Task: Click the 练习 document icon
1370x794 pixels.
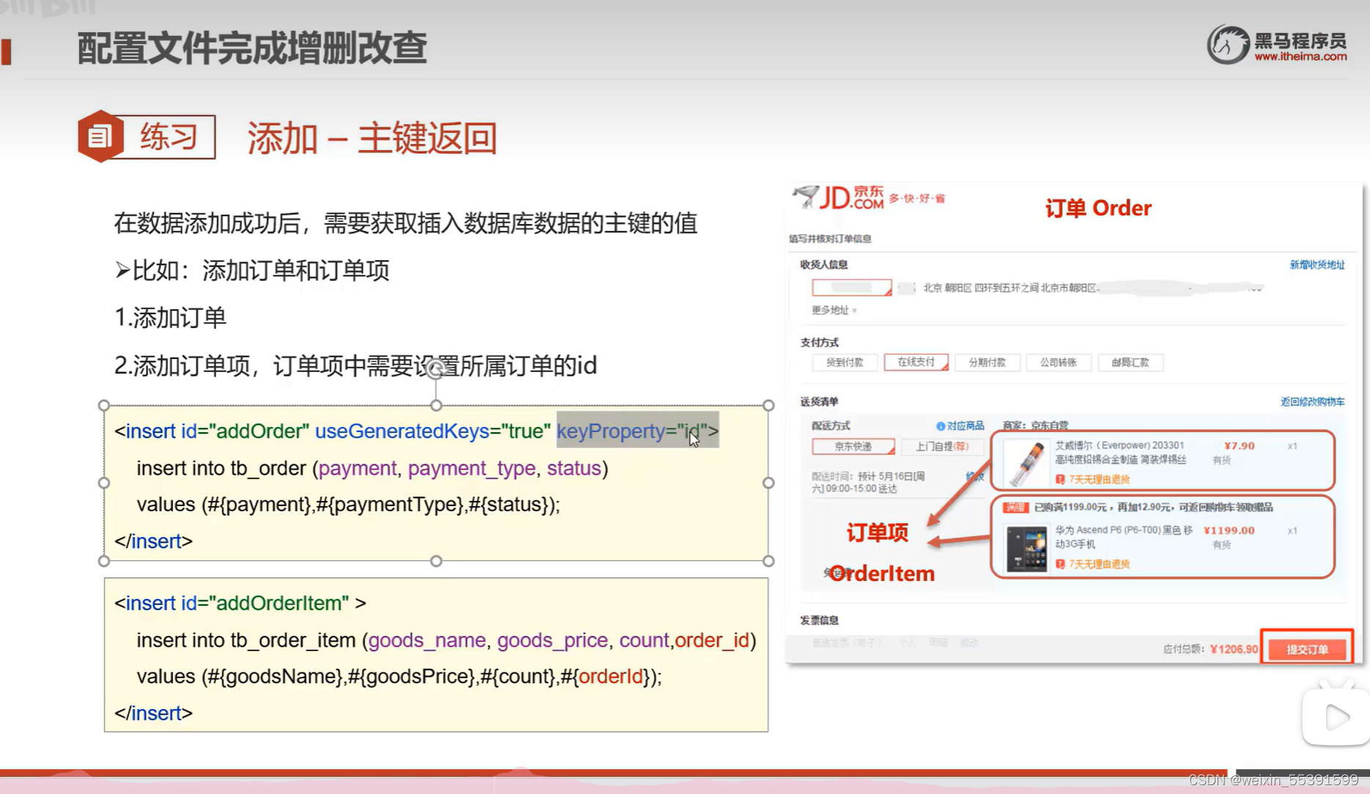Action: tap(100, 136)
